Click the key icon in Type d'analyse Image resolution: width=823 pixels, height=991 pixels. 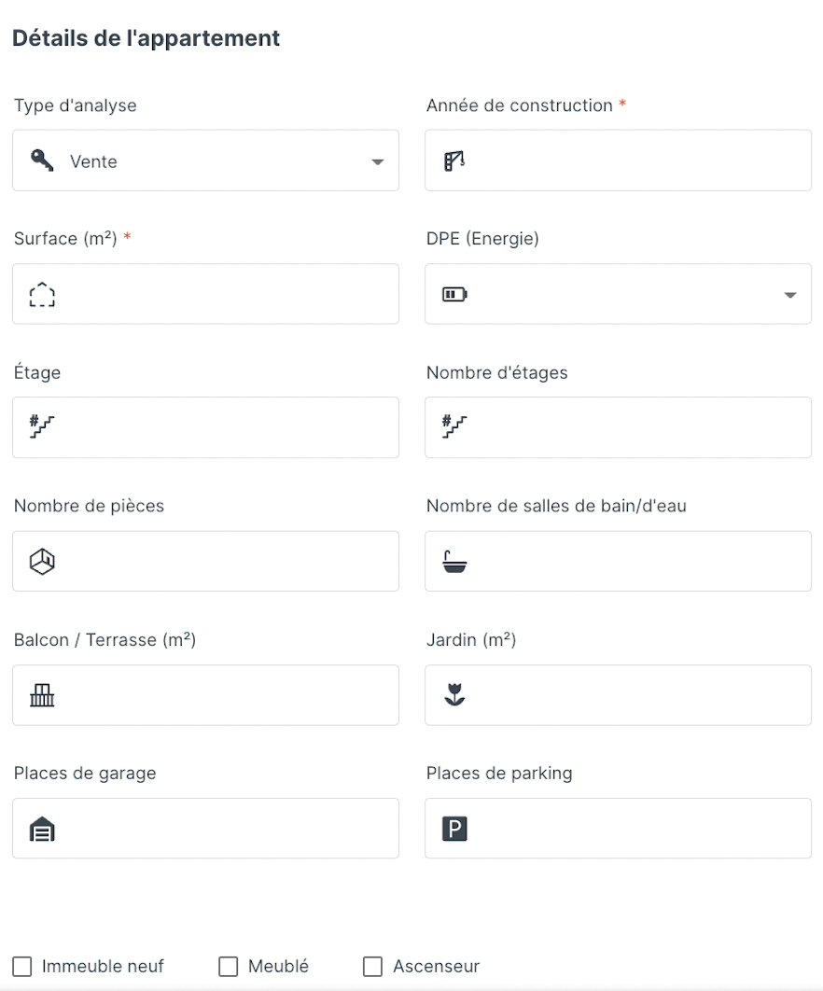(42, 161)
